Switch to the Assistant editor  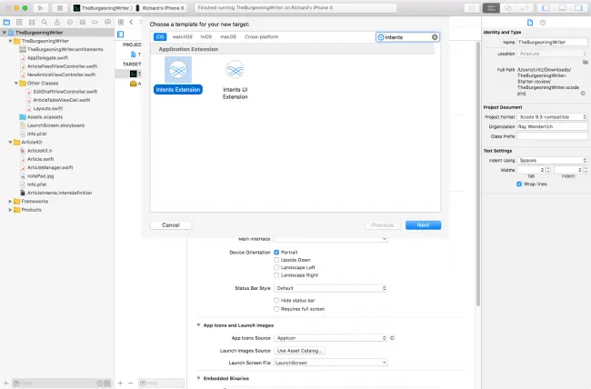click(x=508, y=7)
